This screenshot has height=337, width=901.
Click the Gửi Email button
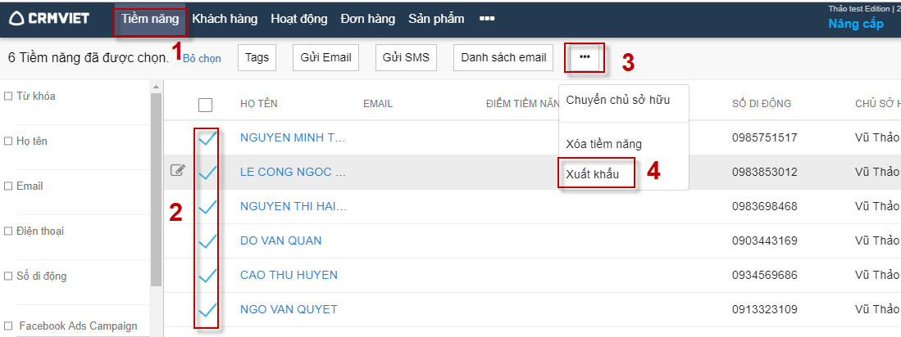point(325,57)
